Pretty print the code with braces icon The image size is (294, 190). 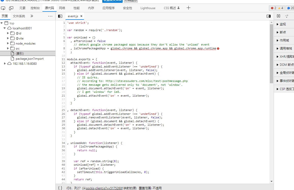coord(60,188)
